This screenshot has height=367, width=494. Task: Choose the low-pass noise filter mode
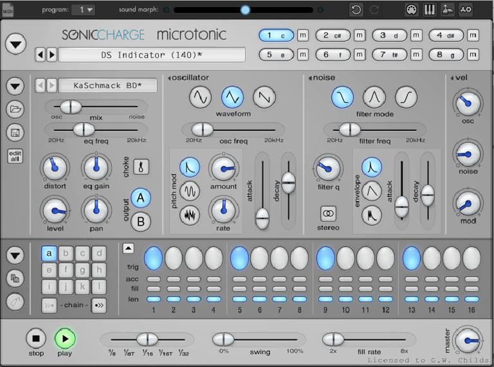click(342, 97)
